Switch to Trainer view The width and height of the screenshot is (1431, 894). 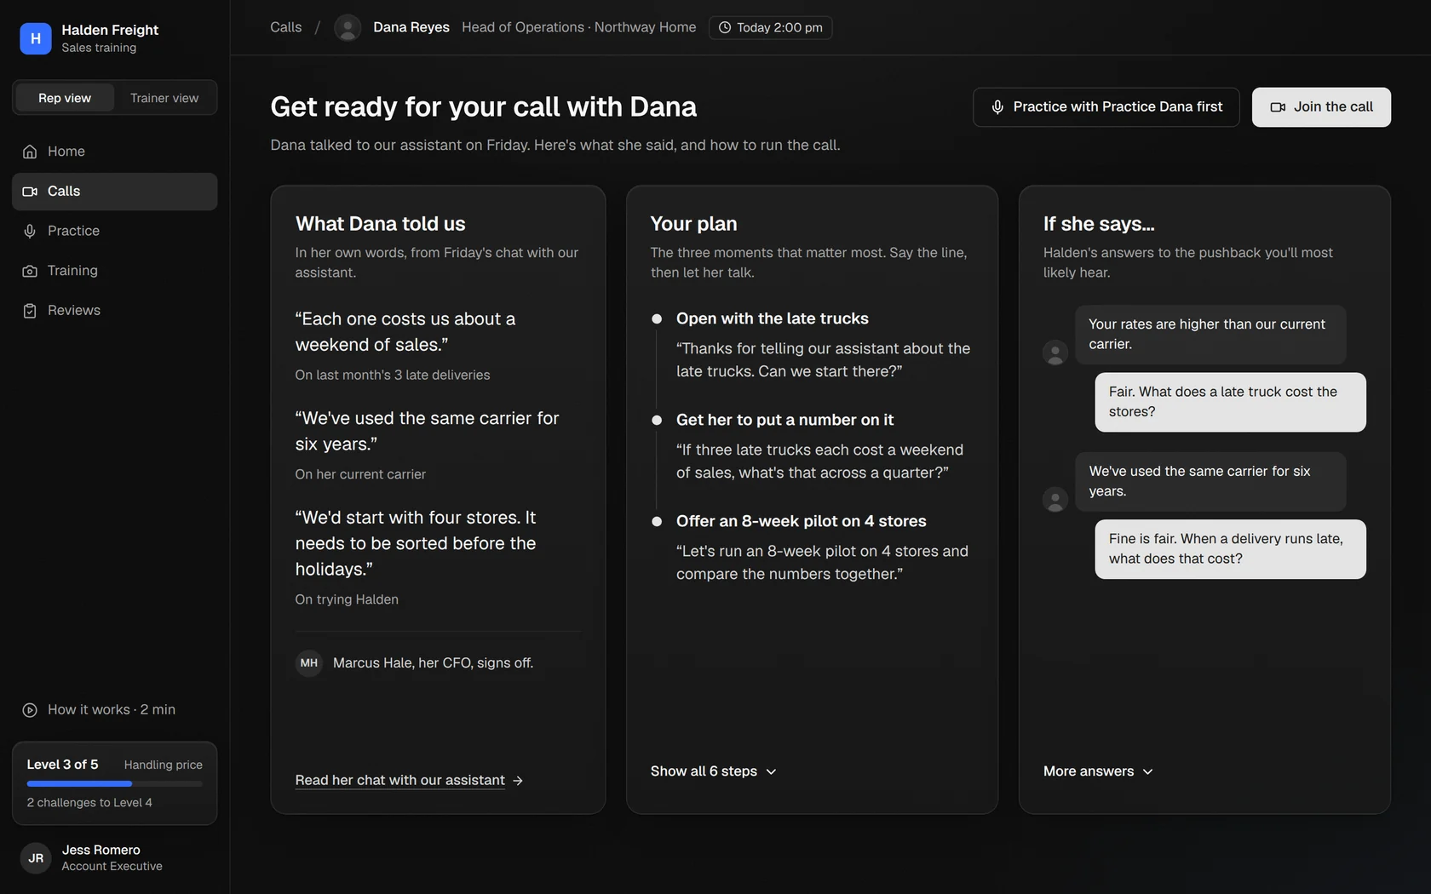[x=164, y=98]
